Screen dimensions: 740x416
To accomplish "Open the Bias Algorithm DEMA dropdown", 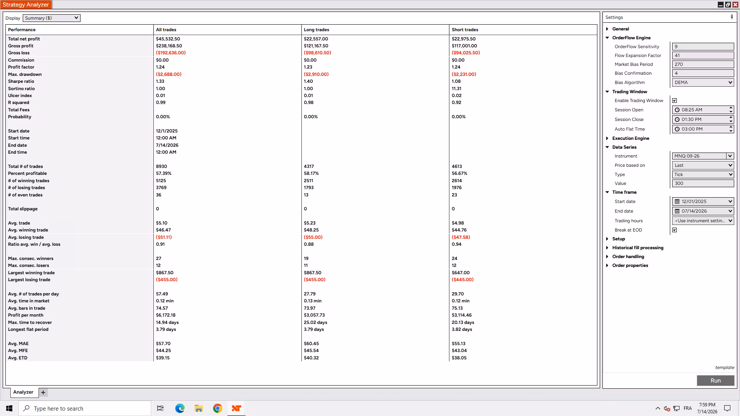I will 703,82.
